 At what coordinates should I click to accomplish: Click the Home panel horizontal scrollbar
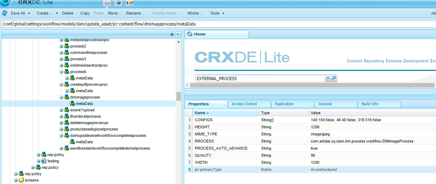click(312, 85)
